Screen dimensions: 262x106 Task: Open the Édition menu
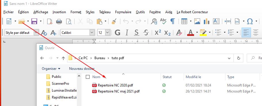(23, 12)
